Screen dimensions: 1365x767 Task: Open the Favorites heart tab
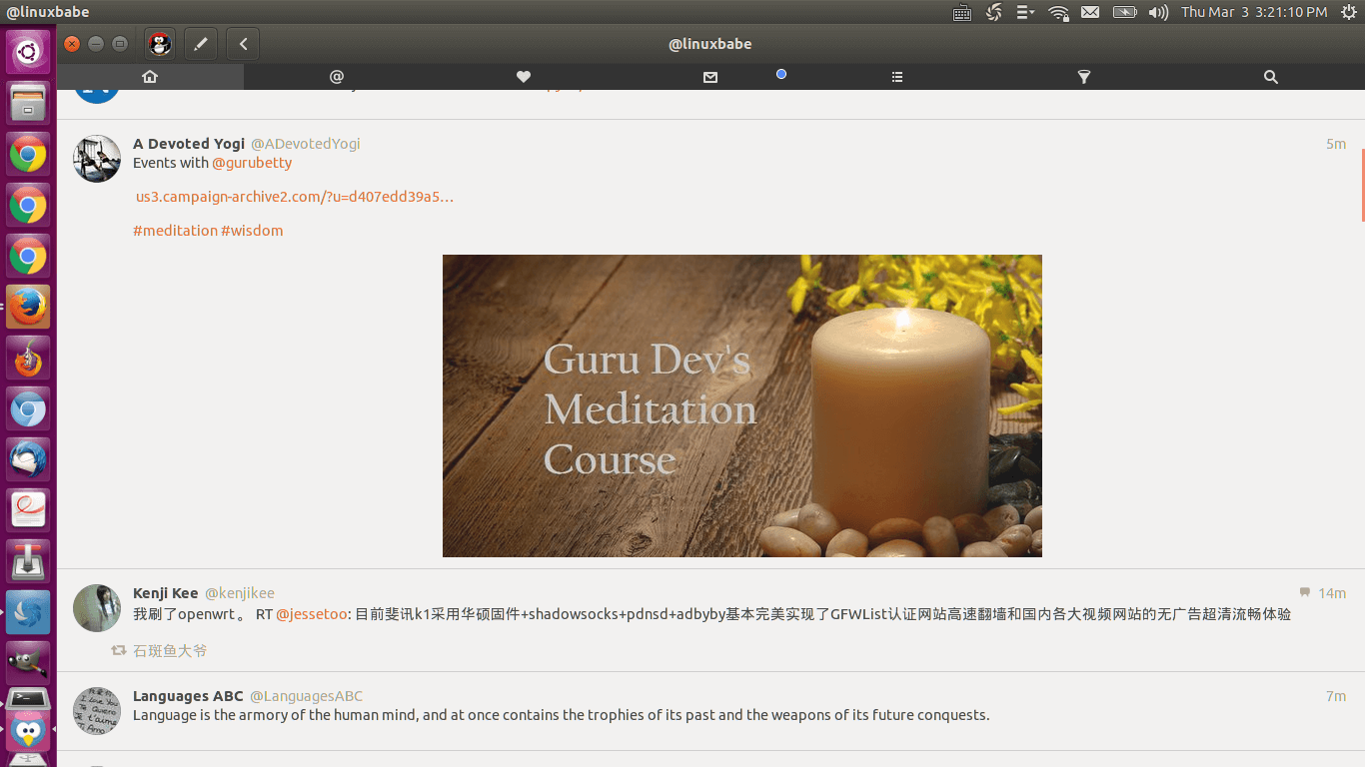[x=523, y=77]
